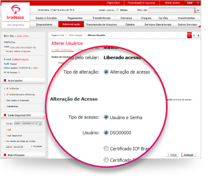213x182 pixels.
Task: Select the Certificado ICP Brasil radio option
Action: click(106, 148)
